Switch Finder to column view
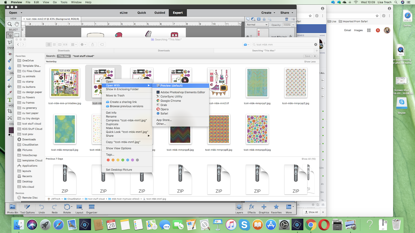This screenshot has height=233, width=415. 60,45
